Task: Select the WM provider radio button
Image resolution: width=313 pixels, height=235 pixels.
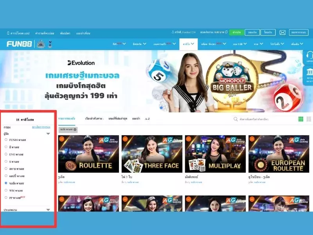Action: tap(6, 190)
